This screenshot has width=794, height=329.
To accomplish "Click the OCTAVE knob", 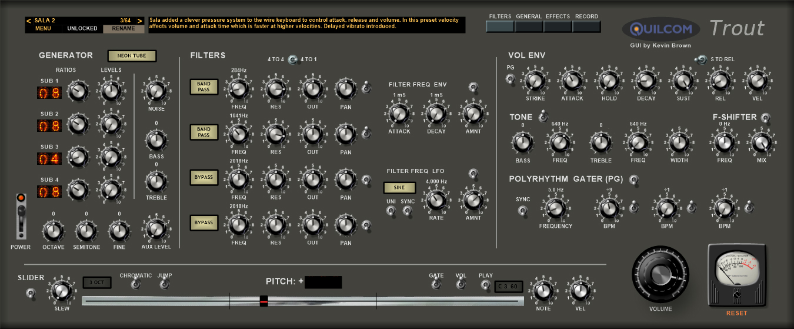I will (53, 231).
